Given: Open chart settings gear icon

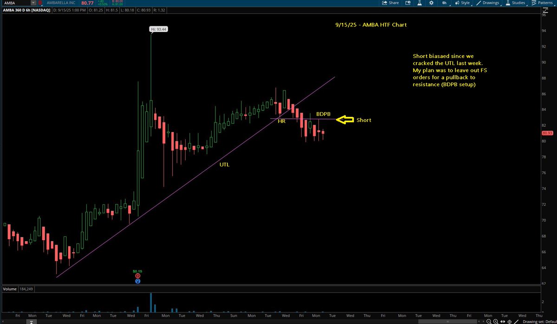Looking at the screenshot, I should (432, 3).
